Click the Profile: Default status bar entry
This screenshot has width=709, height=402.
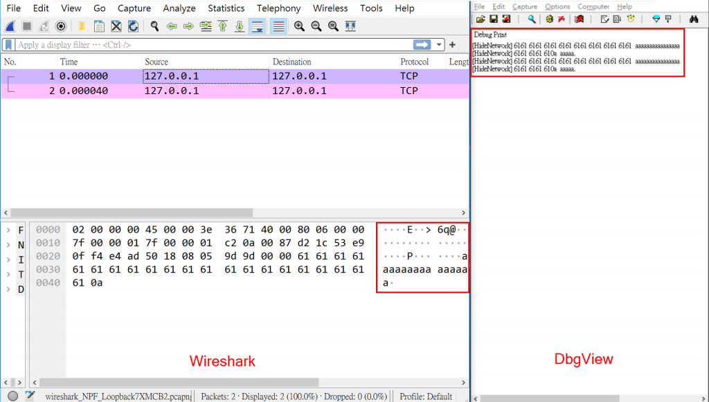tap(426, 396)
